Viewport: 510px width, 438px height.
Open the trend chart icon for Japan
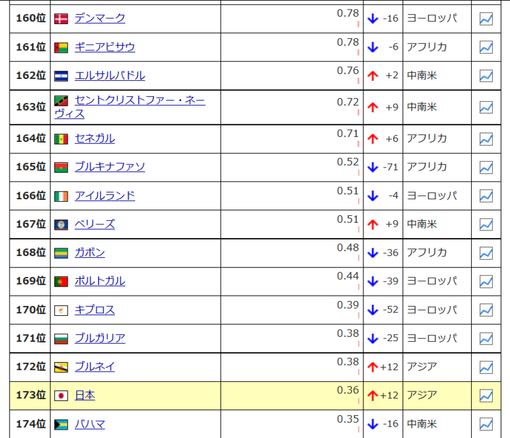(x=486, y=395)
